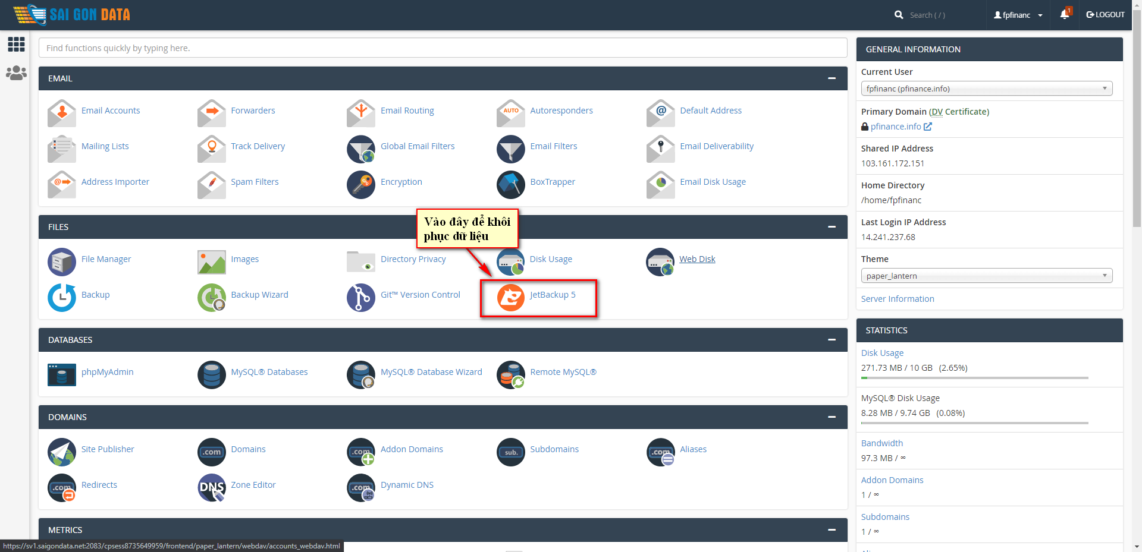Open the notifications bell icon
Screen dimensions: 1142x552
click(1065, 14)
